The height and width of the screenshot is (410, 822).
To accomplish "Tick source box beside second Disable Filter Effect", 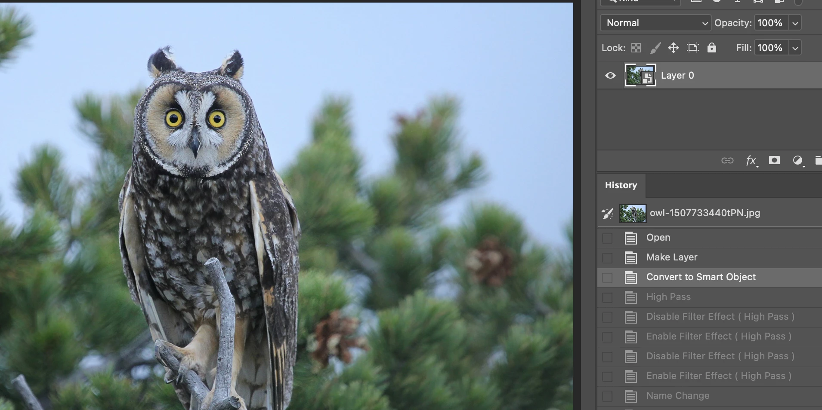I will click(x=607, y=357).
